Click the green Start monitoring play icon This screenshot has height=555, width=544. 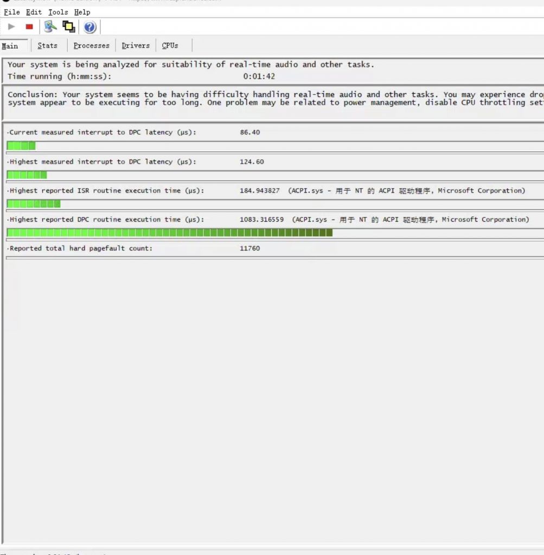click(x=11, y=27)
